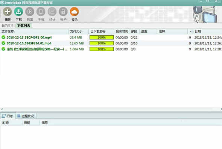222x149 pixels.
Task: Select the file name starting with 逆战
Action: click(37, 49)
